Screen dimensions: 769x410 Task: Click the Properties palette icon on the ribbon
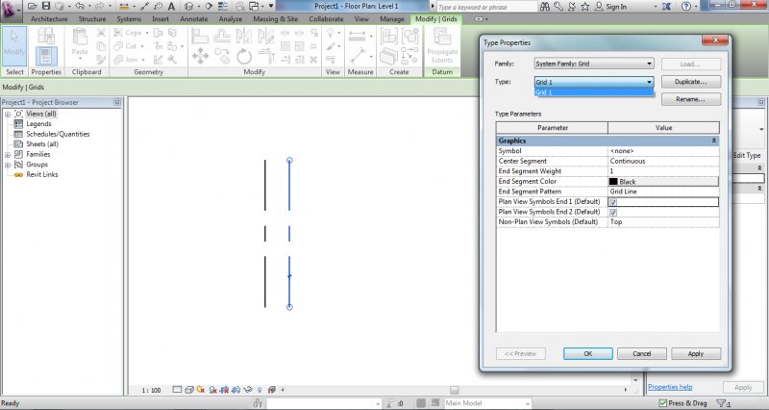click(46, 56)
